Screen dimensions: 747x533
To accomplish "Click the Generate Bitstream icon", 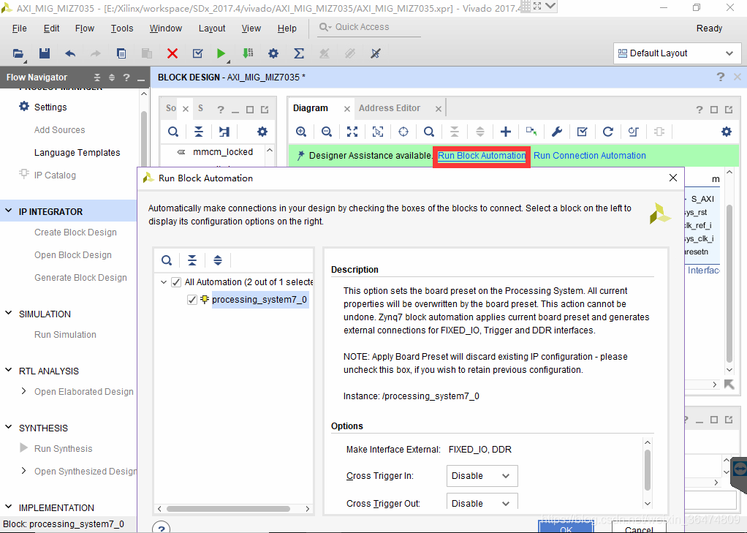I will pyautogui.click(x=248, y=53).
